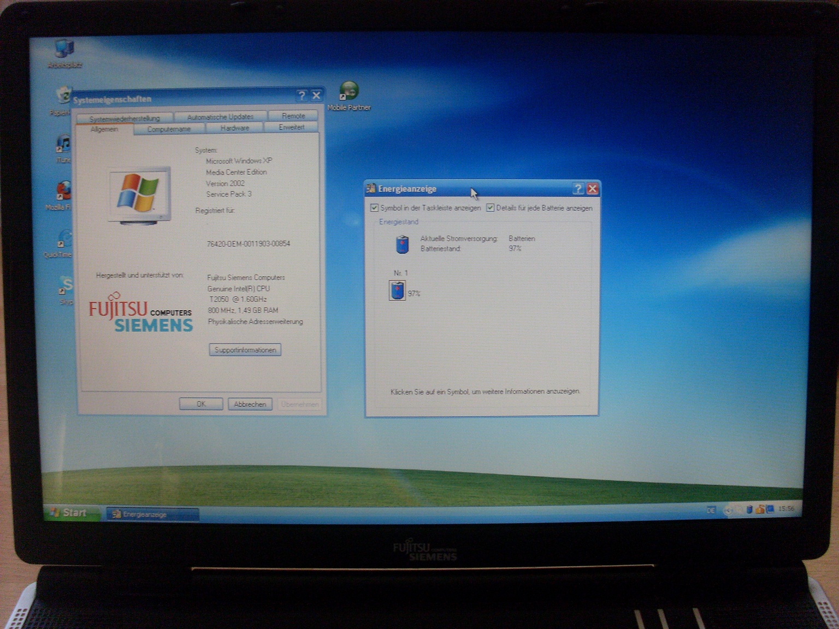Viewport: 839px width, 629px height.
Task: Click the taskbar clock showing 15:56
Action: coord(787,508)
